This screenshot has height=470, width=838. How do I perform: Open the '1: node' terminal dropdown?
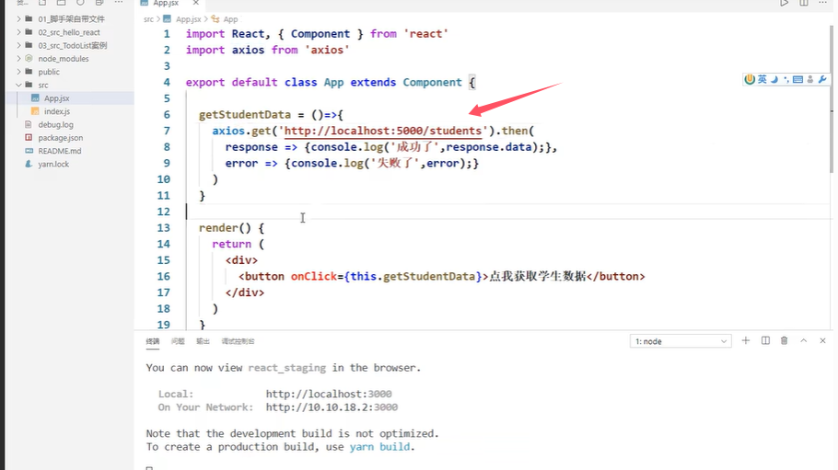[681, 341]
